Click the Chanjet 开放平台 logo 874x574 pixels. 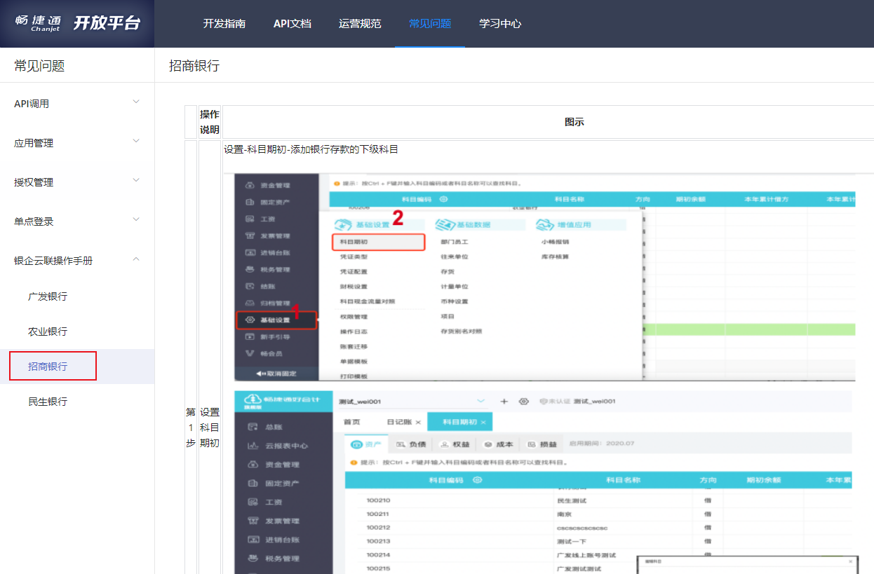tap(77, 23)
